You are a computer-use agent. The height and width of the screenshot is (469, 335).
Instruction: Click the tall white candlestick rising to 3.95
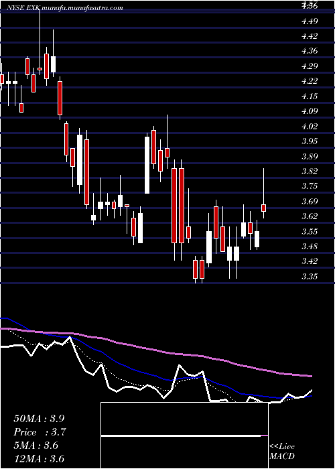(148, 165)
